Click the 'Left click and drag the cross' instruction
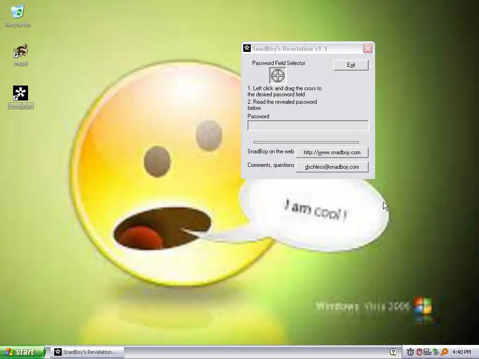Screen dimensions: 479x359 [284, 91]
